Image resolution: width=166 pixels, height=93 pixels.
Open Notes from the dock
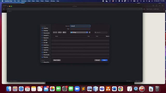point(34,89)
